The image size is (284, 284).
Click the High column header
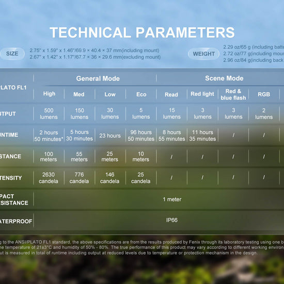click(49, 94)
